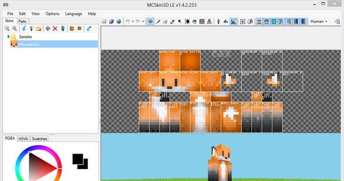The width and height of the screenshot is (344, 181).
Task: Delete the selected skin red X
Action: [x=55, y=29]
